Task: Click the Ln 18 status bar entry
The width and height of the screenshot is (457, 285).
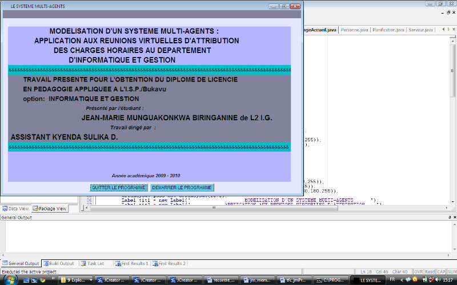Action: point(366,272)
